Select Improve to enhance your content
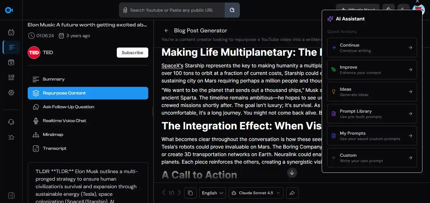 tap(372, 70)
